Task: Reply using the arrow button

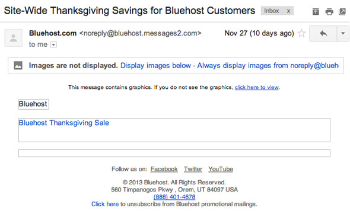Action: 323,33
